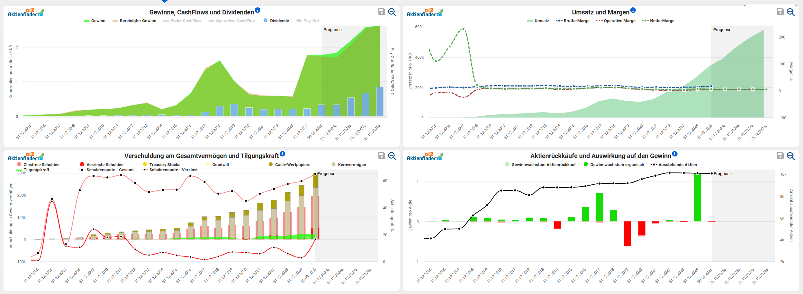
Task: Open info icon next to Aktienrückkäufe title
Action: point(675,154)
